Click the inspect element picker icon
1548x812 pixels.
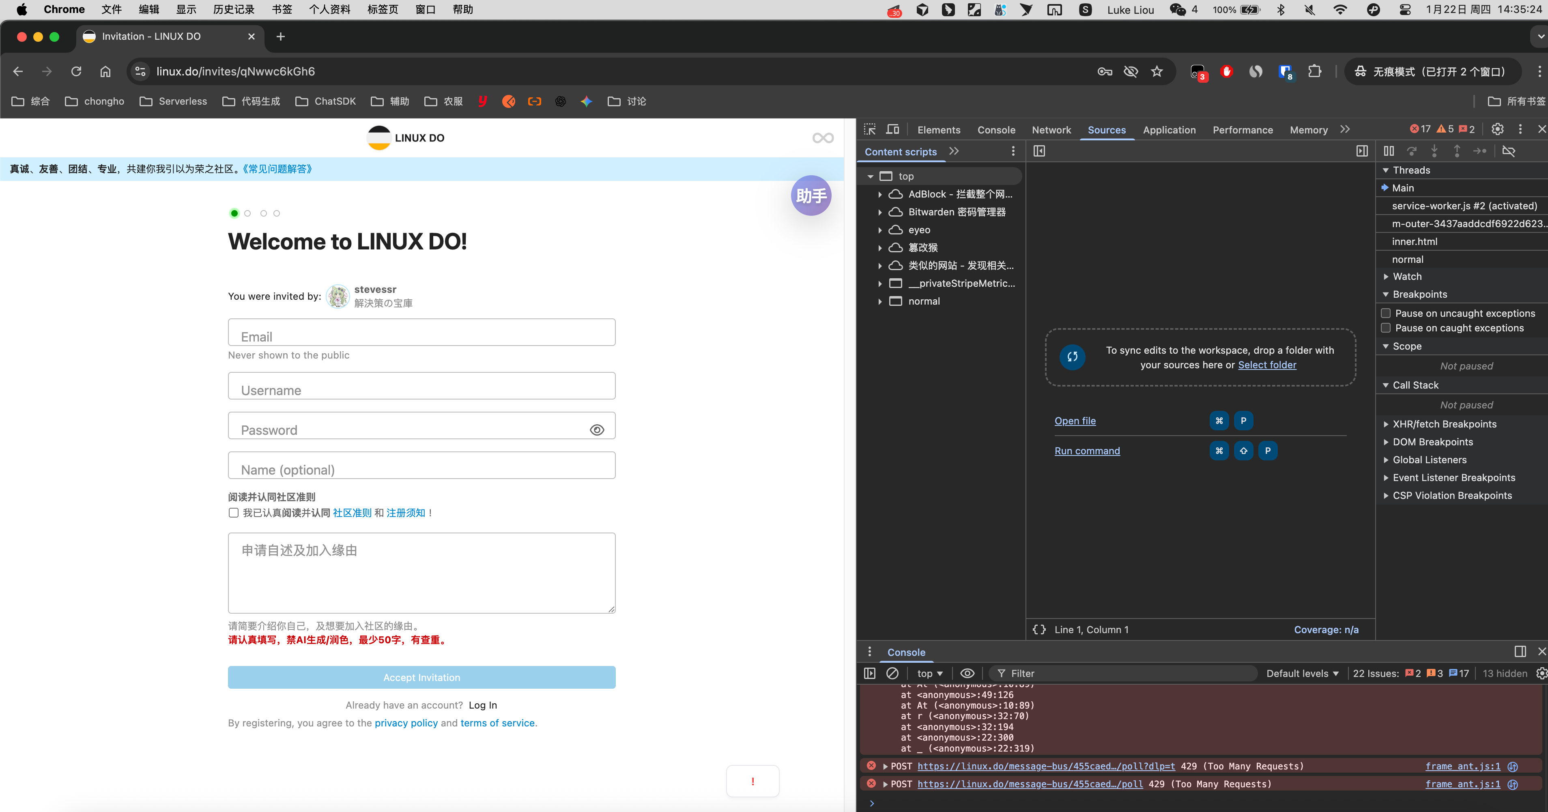pyautogui.click(x=870, y=129)
